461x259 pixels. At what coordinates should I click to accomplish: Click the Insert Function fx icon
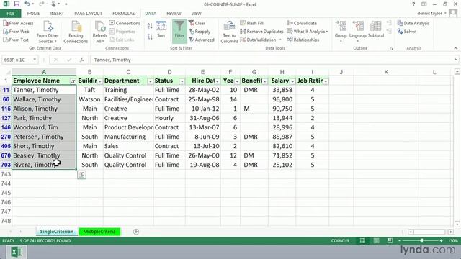(82, 60)
